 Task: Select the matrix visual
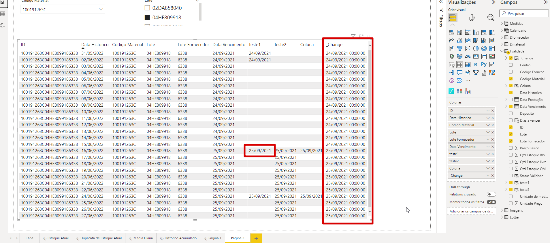[x=468, y=65]
